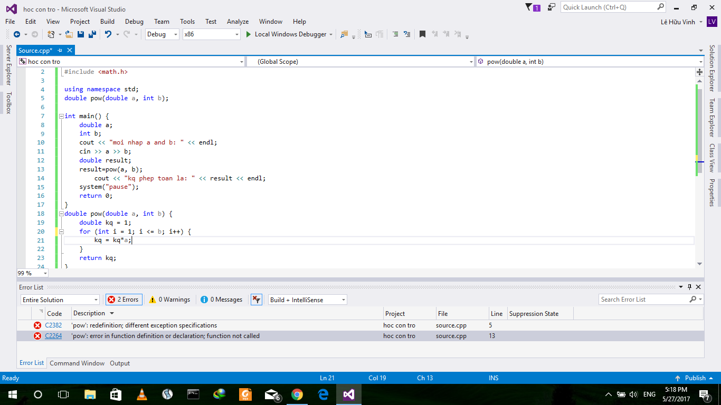Toggle the 0 Warnings filter

(169, 300)
